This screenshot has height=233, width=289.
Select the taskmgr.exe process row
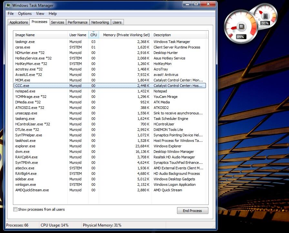coord(110,42)
